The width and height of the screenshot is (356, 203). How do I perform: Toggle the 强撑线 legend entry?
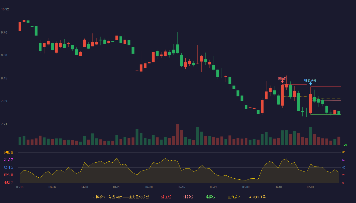click(x=208, y=197)
